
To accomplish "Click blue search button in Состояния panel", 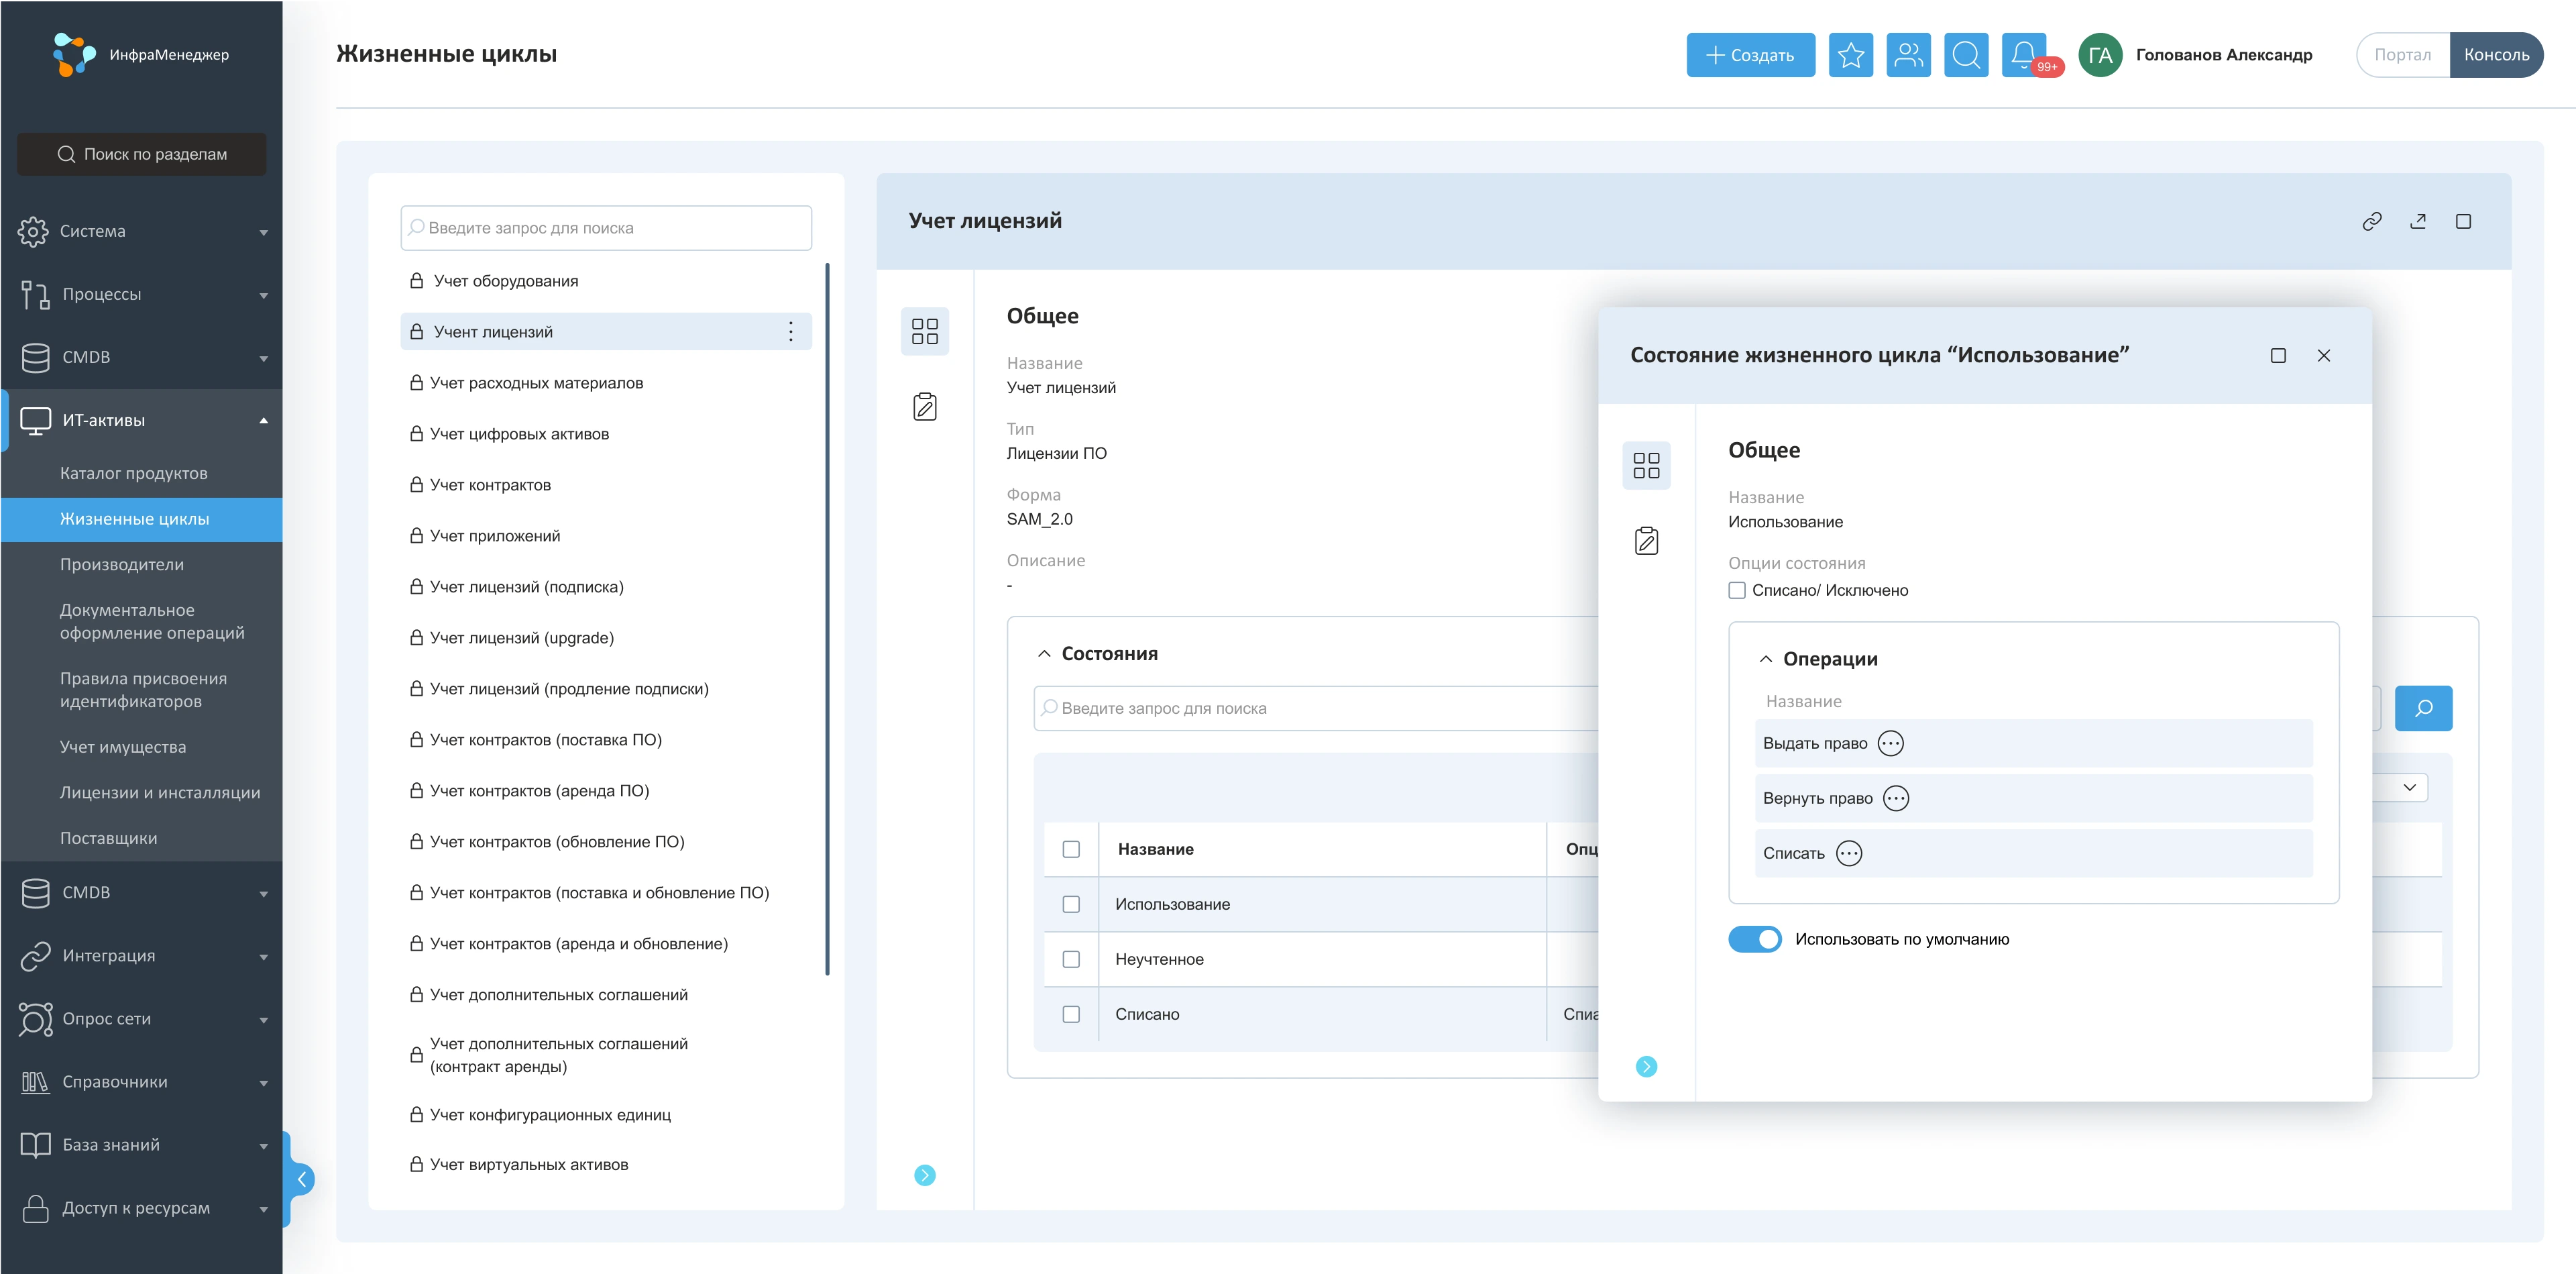I will click(2423, 708).
